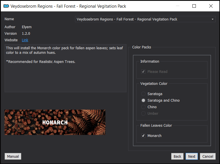The height and width of the screenshot is (164, 220).
Task: Proceed with the Next button
Action: (192, 156)
